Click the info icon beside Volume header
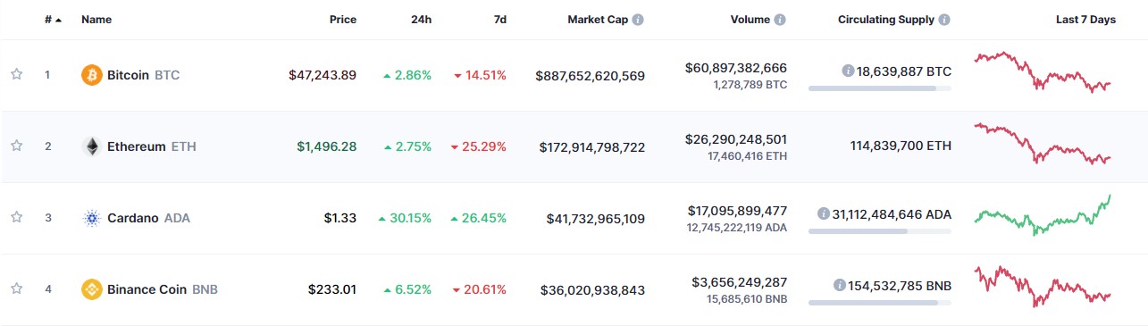 point(780,20)
